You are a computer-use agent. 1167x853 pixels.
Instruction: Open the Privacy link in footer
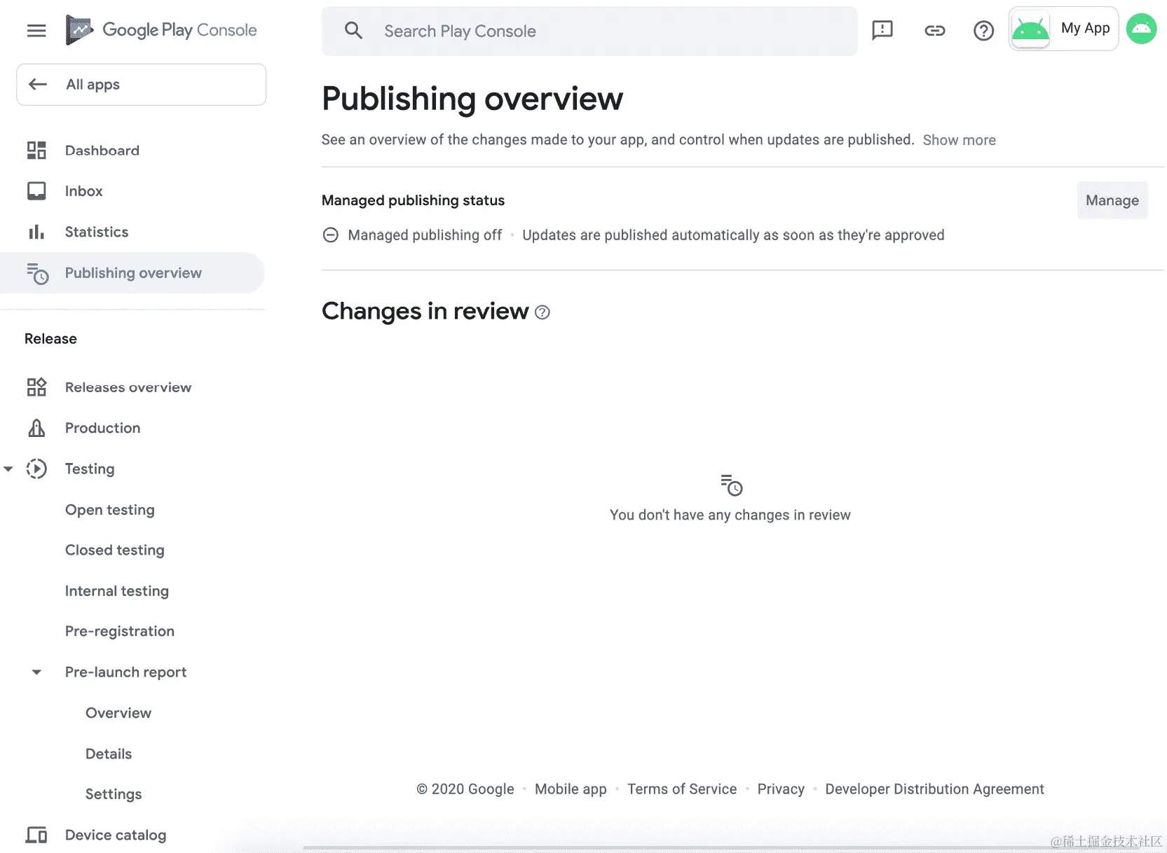tap(781, 789)
